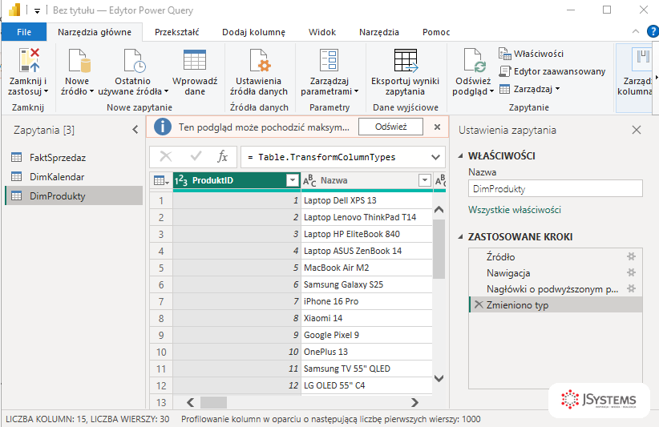Open the Zarządzaj dropdown in Zapytanie group
Image resolution: width=659 pixels, height=427 pixels.
530,89
